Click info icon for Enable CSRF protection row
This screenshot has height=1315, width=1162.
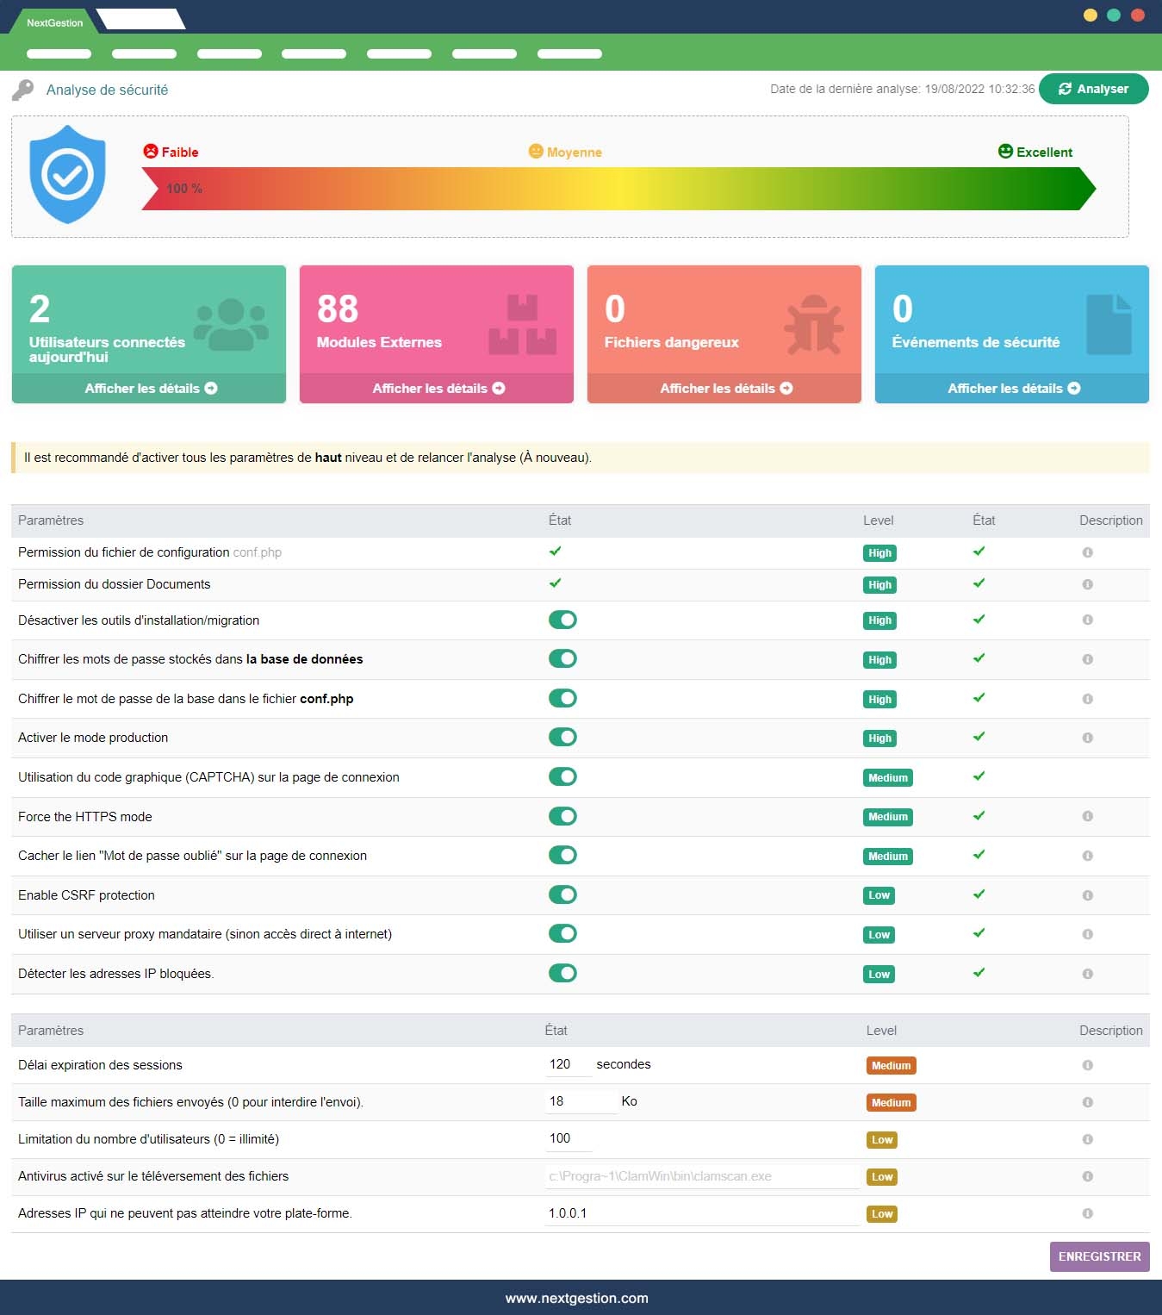point(1087,895)
